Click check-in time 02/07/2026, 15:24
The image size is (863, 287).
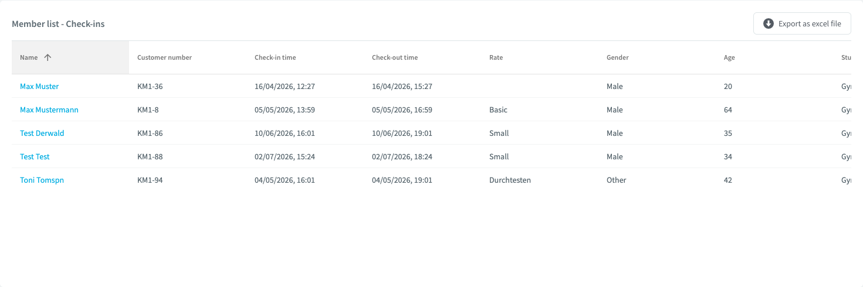285,156
